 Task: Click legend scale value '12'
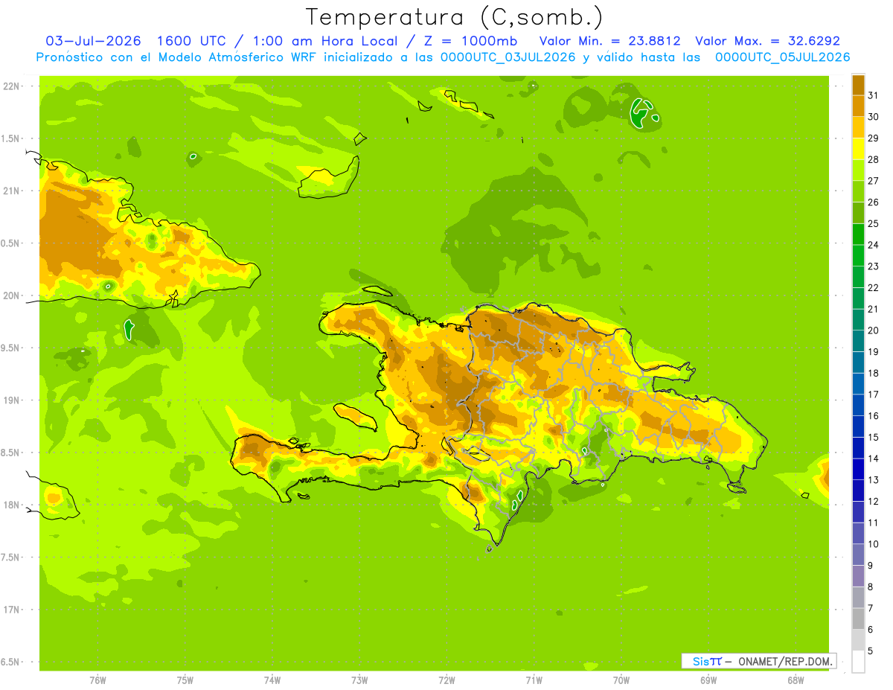pos(874,502)
